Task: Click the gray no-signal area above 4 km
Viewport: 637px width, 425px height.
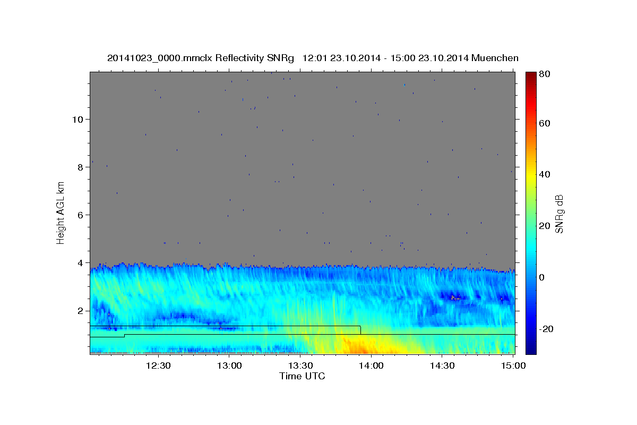Action: 302,167
